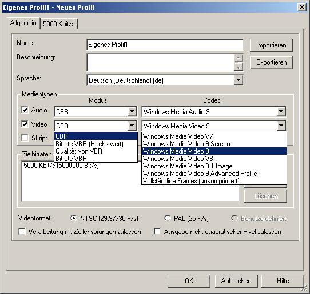Image resolution: width=310 pixels, height=294 pixels.
Task: Select NTSC (29,97/30 F/s) radio button
Action: (x=74, y=218)
